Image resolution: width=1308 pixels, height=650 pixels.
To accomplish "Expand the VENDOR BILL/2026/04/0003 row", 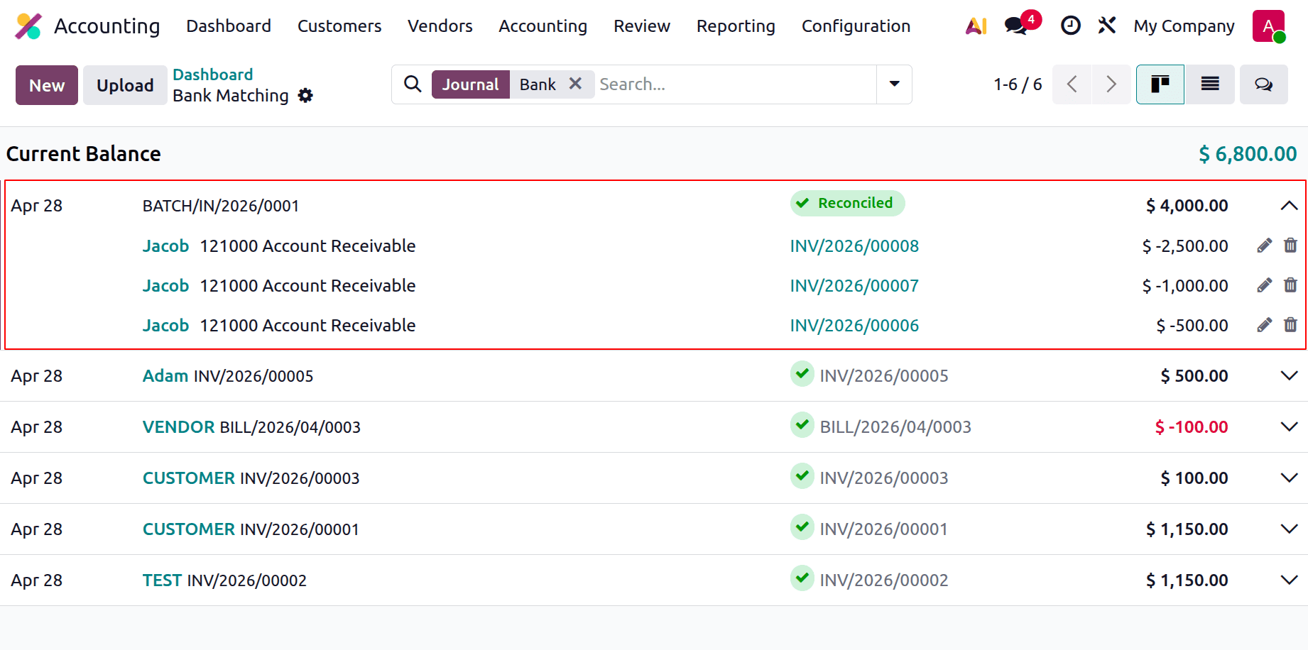I will click(1289, 427).
